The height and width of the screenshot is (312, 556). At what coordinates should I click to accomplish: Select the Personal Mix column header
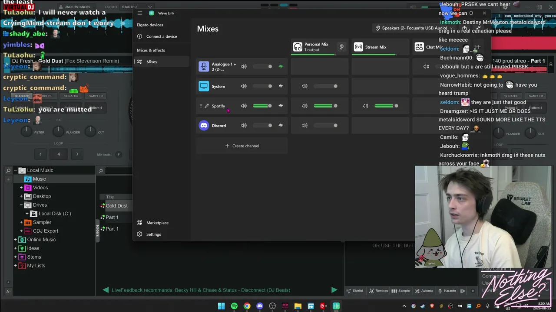[x=320, y=47]
